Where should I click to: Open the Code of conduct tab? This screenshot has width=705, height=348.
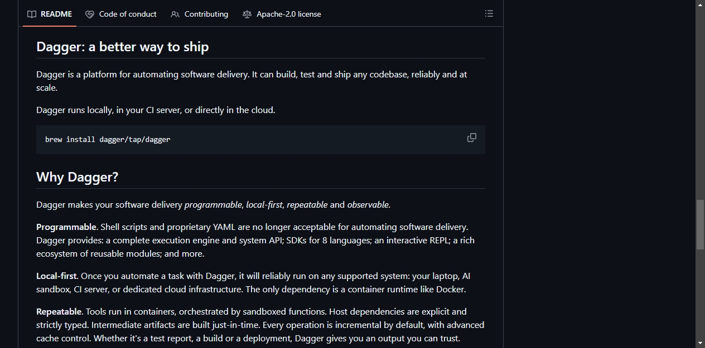pos(121,14)
